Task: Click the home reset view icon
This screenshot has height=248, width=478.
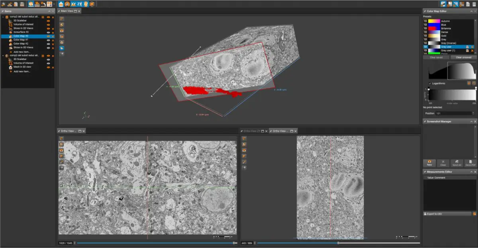Action: 61,4
